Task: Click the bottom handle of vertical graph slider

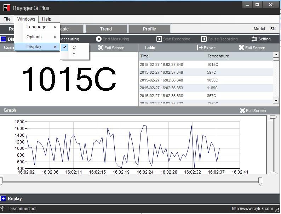Action: 274,173
